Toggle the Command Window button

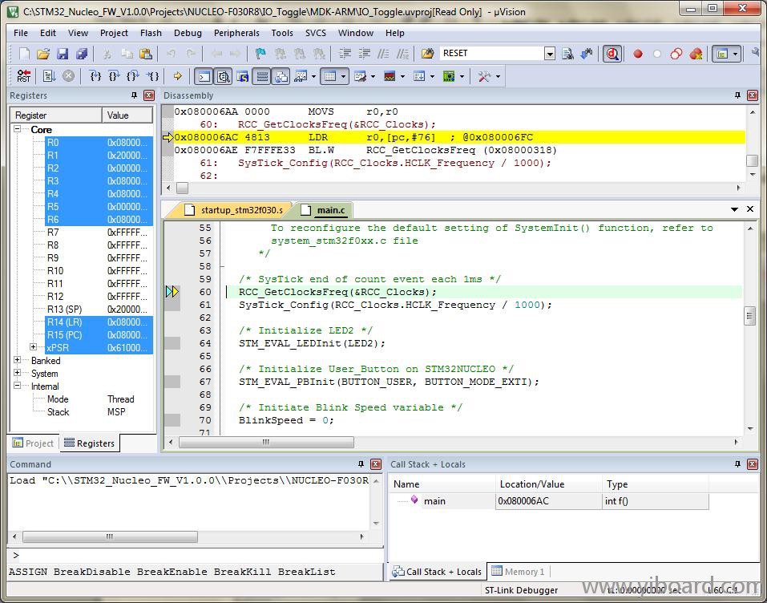coord(204,77)
